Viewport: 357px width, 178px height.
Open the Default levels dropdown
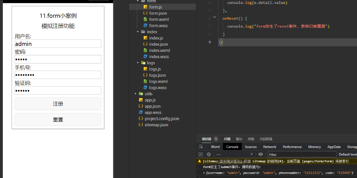[x=348, y=154]
